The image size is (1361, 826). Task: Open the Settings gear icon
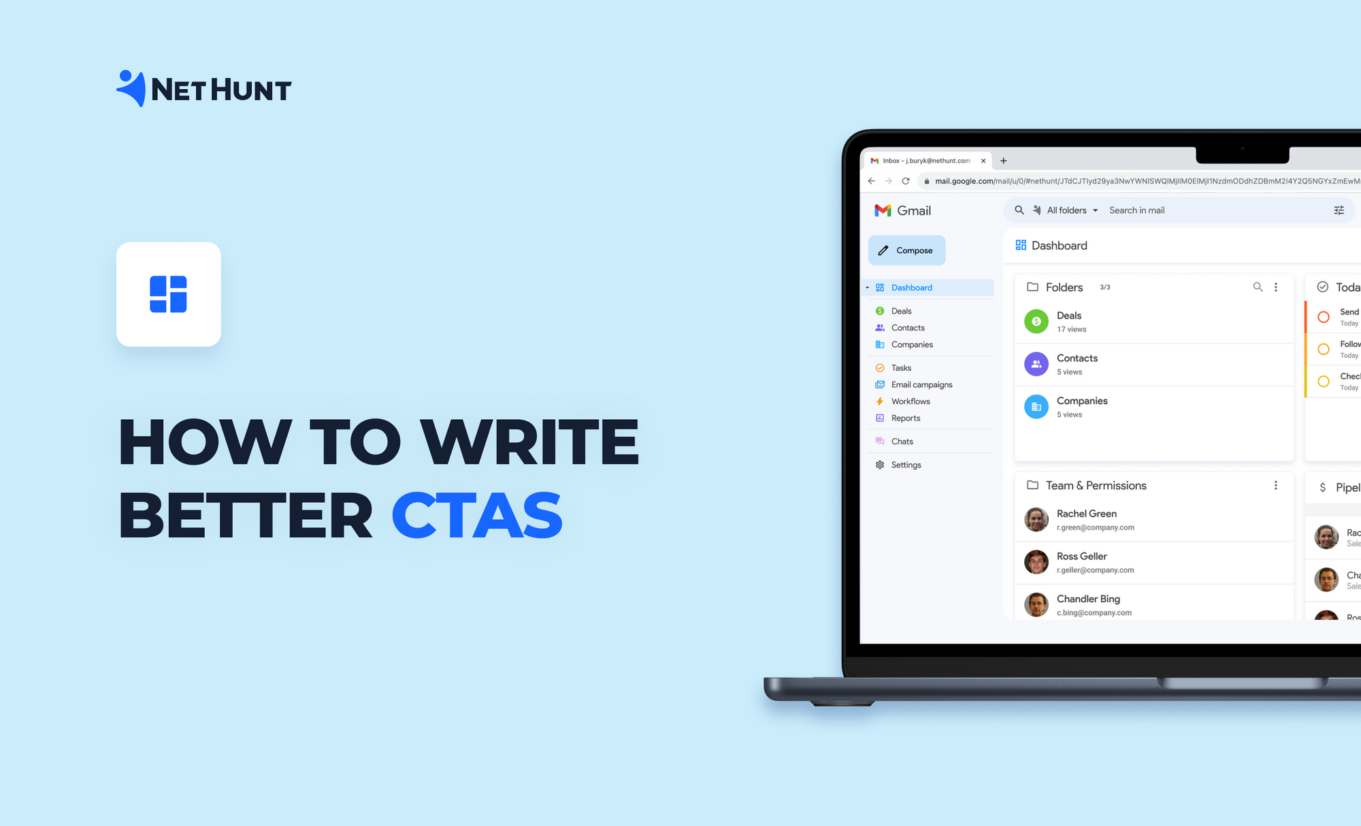[880, 465]
